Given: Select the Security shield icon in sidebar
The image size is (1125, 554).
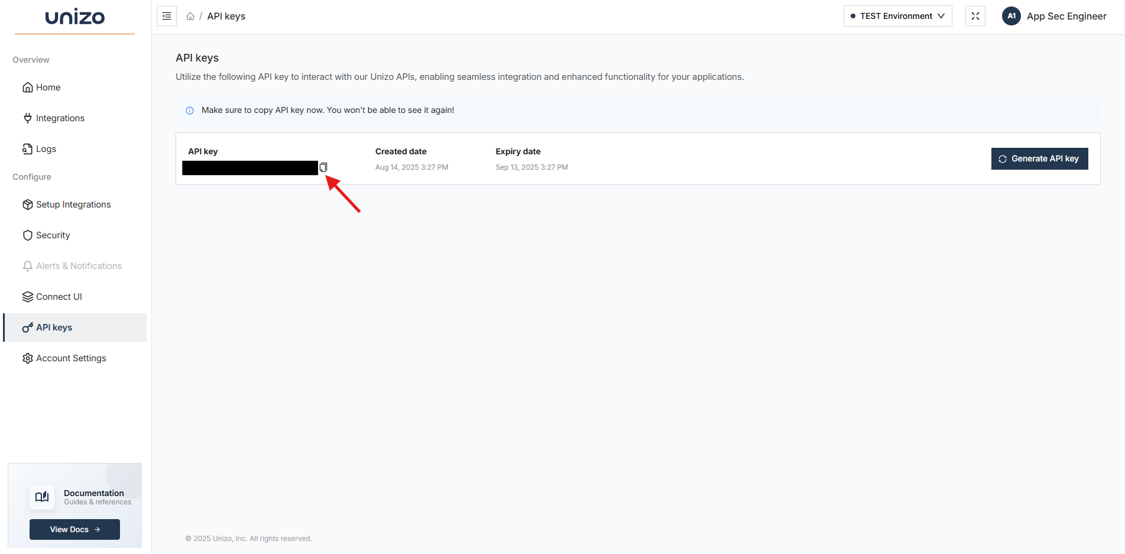Looking at the screenshot, I should (x=27, y=235).
